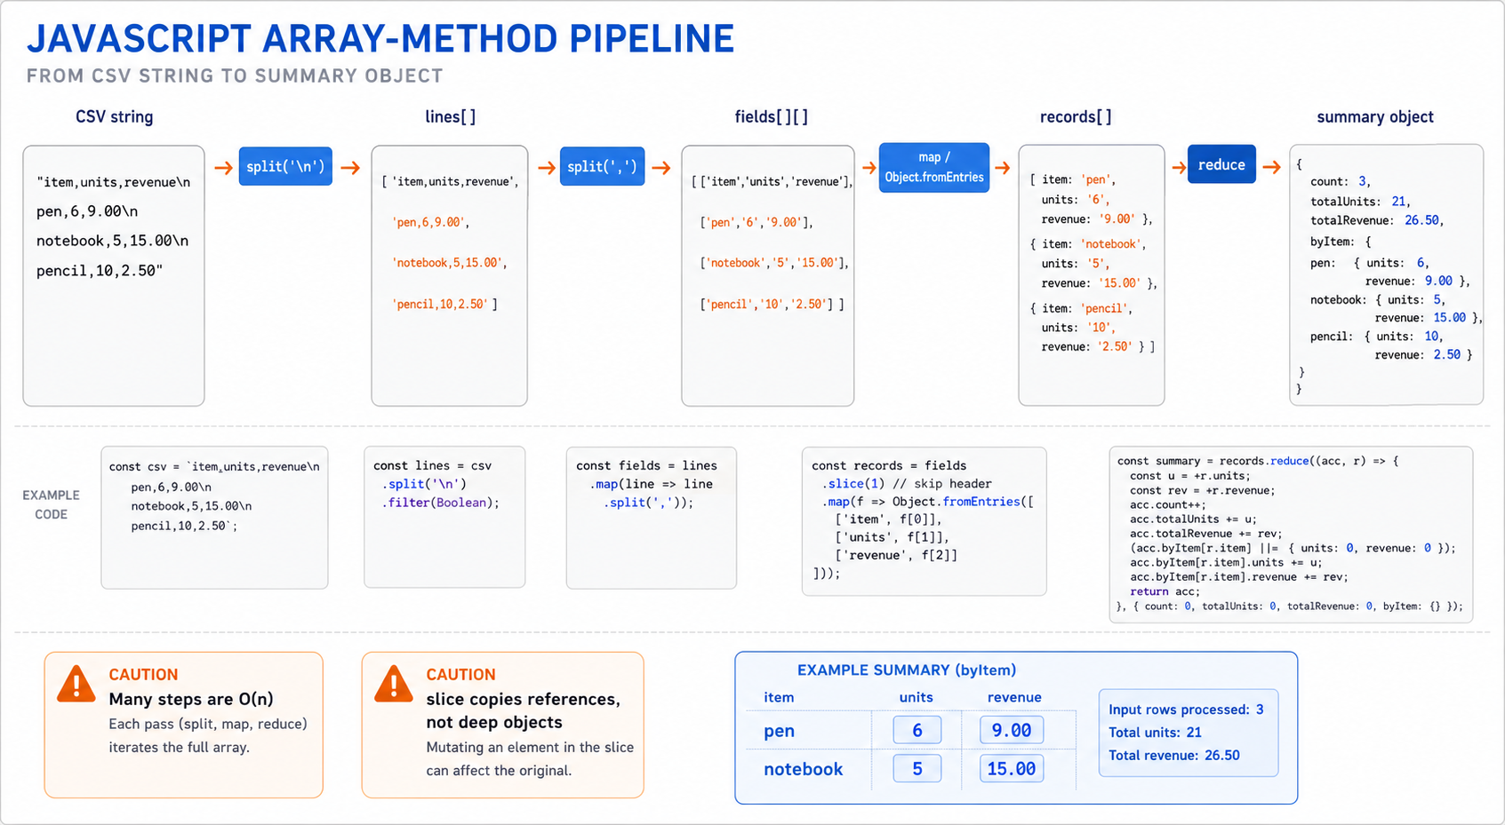The width and height of the screenshot is (1505, 825).
Task: Click the text "Each pass (split, map, reduce)"
Action: tap(208, 724)
